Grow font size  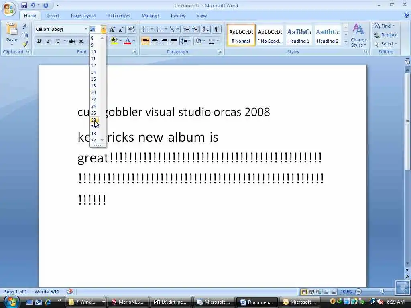pos(112,29)
